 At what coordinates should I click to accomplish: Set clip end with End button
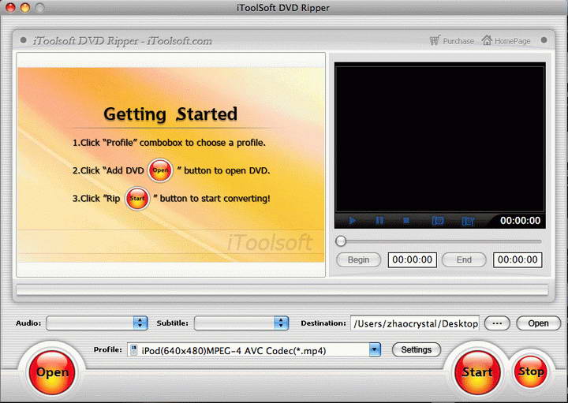pyautogui.click(x=464, y=260)
